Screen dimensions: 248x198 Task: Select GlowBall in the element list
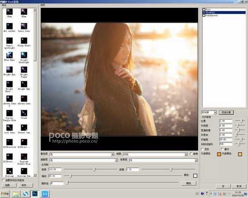coord(212,12)
